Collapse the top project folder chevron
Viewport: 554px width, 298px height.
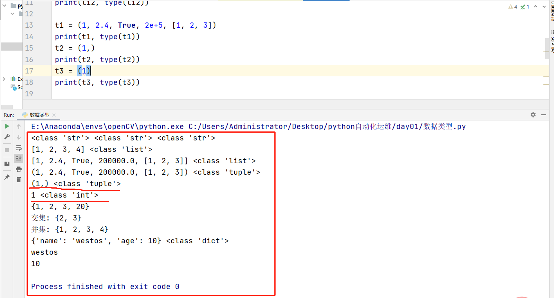point(5,6)
